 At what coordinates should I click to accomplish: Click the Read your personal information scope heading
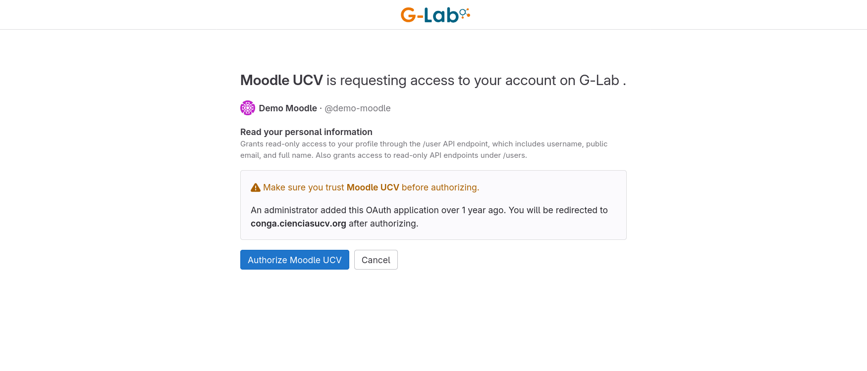(x=306, y=132)
